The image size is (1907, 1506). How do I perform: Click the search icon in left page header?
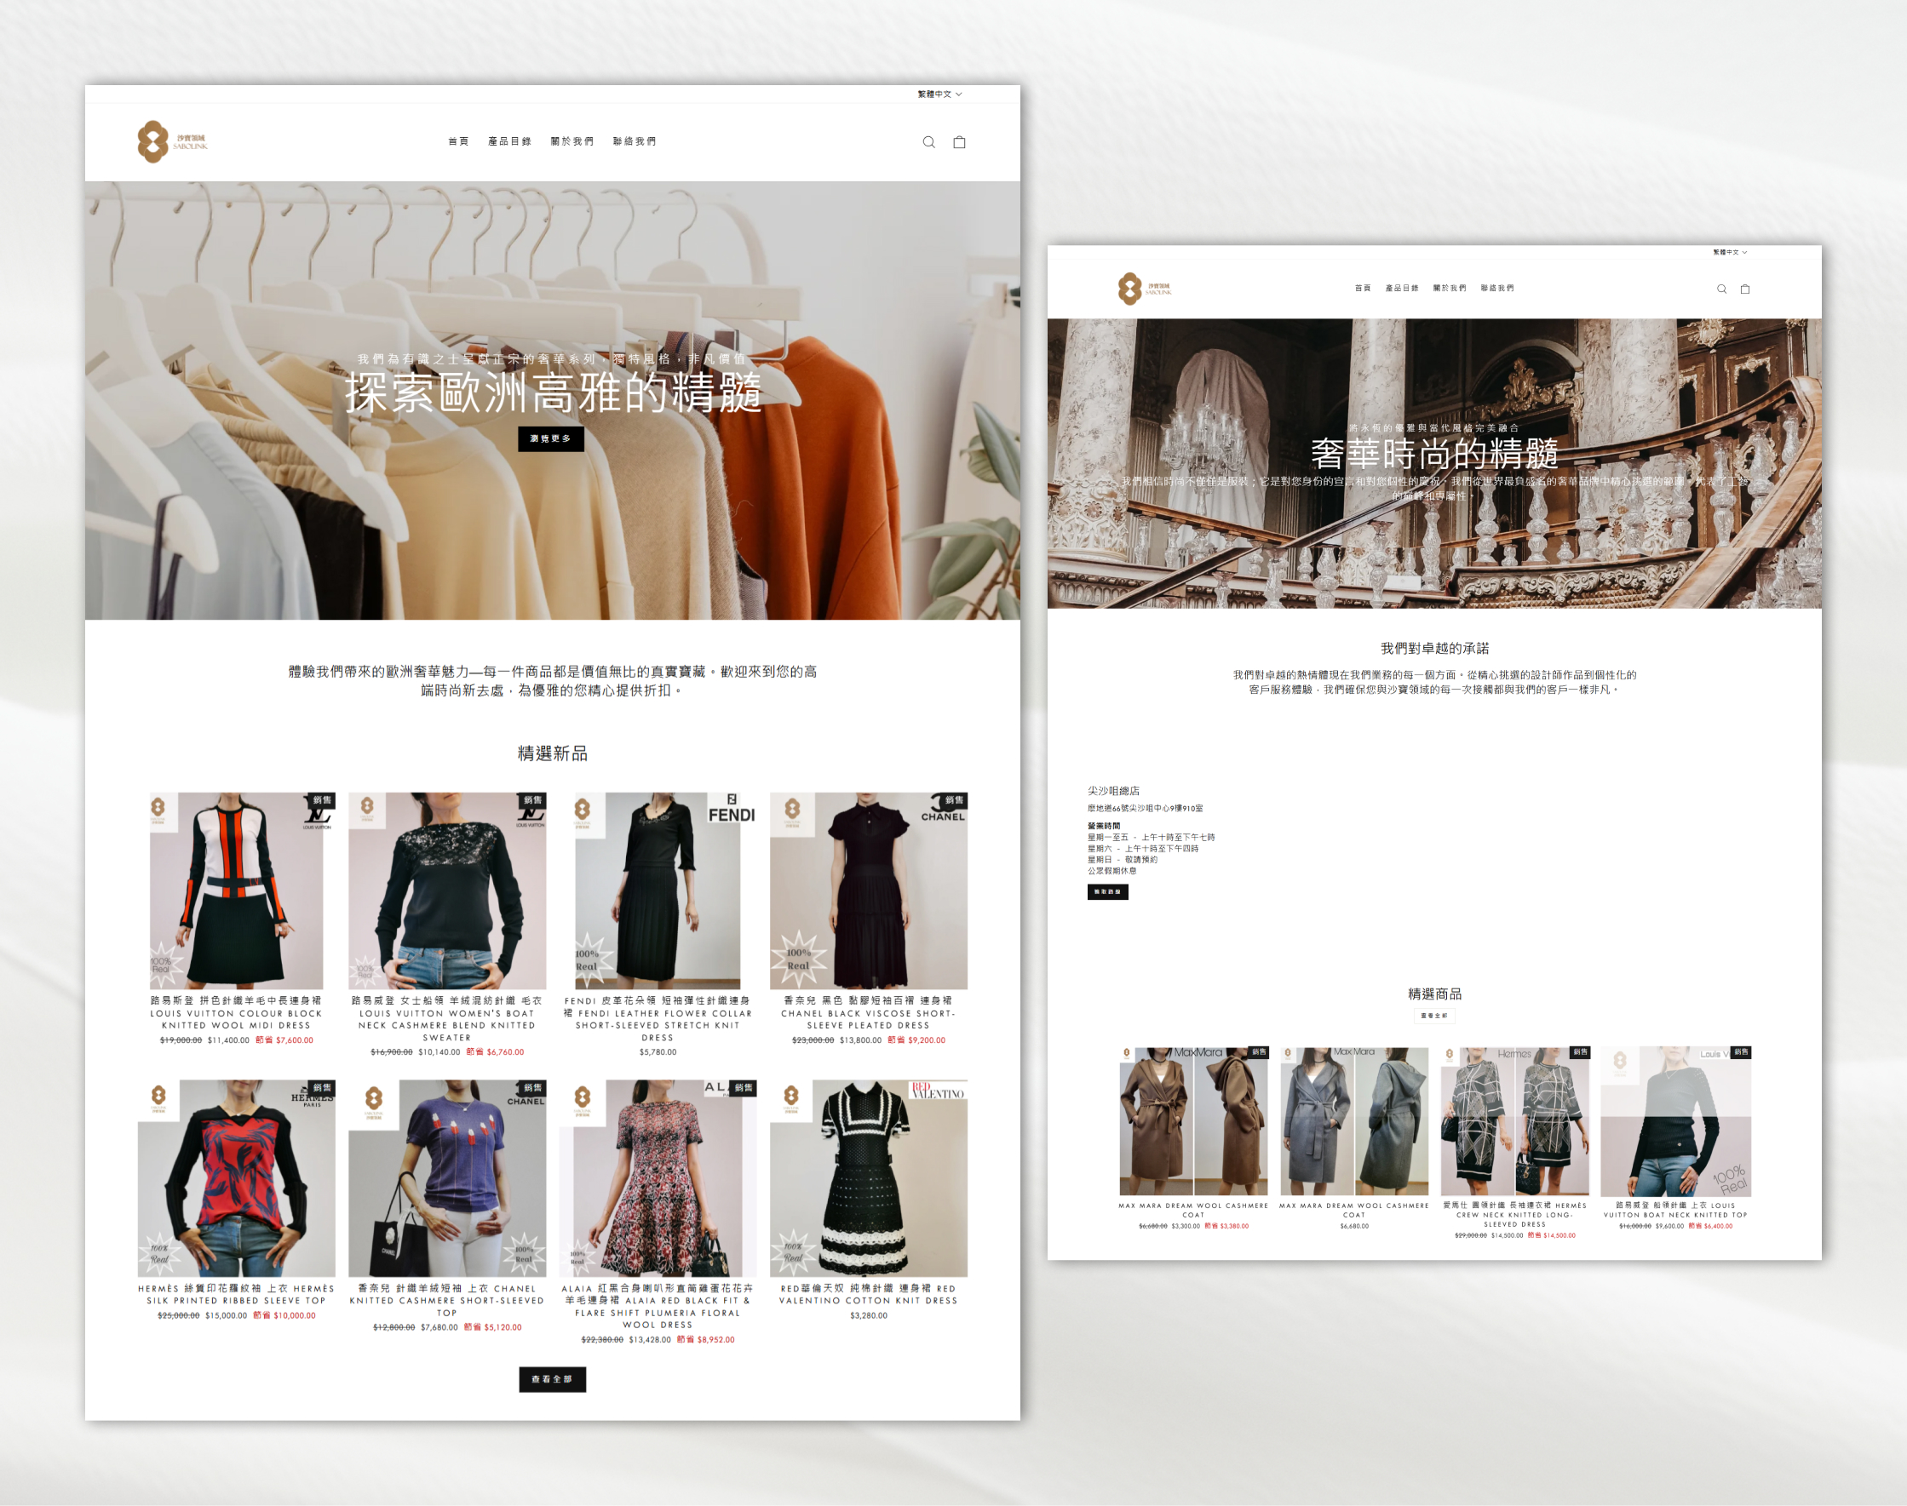point(928,142)
